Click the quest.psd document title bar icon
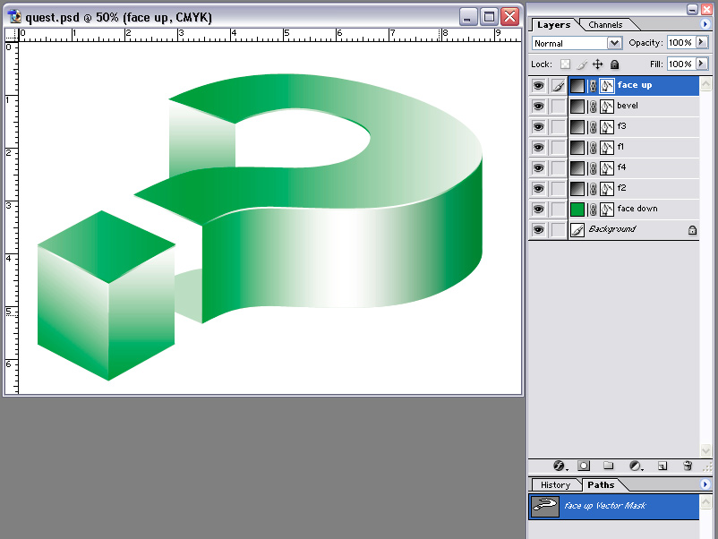Screen dimensions: 718x539 14,17
